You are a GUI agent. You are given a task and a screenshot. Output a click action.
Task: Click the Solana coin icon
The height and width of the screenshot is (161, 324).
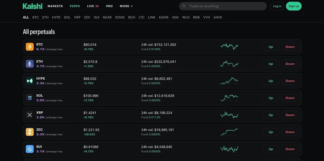pyautogui.click(x=30, y=98)
